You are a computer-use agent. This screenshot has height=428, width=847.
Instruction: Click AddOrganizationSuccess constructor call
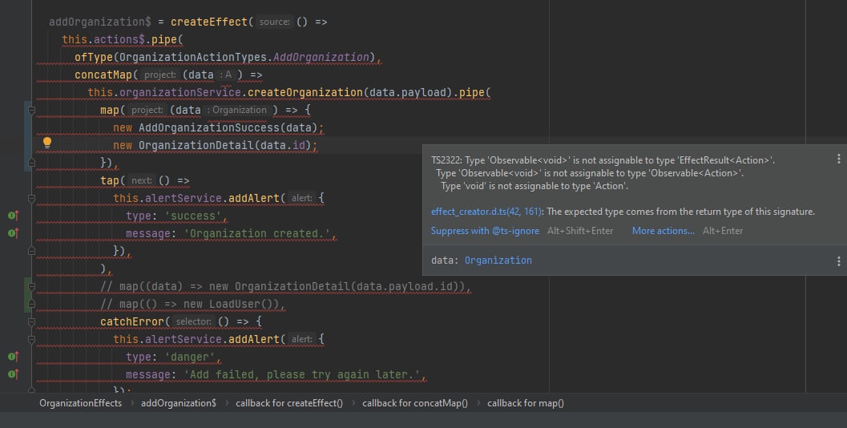tap(209, 127)
